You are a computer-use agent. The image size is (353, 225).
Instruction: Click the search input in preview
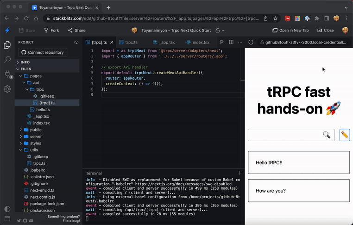coord(291,135)
